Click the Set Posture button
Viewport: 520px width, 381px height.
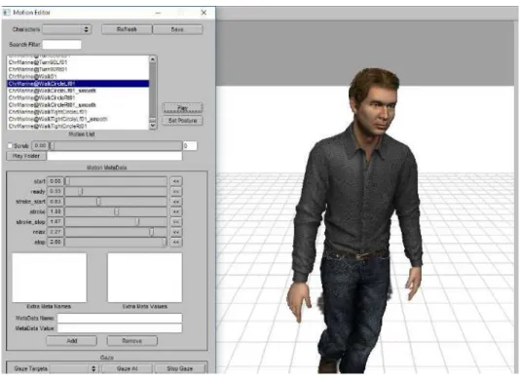(x=183, y=121)
